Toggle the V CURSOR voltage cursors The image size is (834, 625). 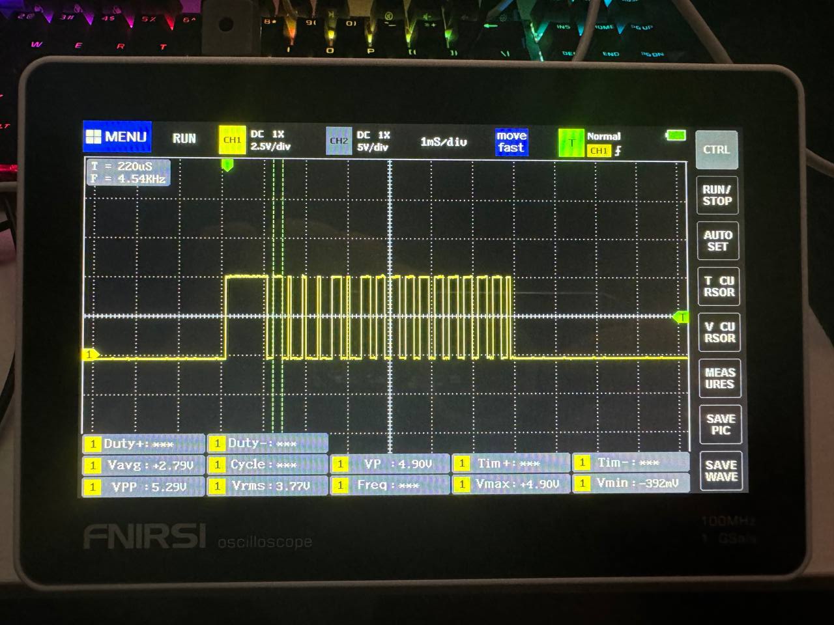click(x=719, y=332)
